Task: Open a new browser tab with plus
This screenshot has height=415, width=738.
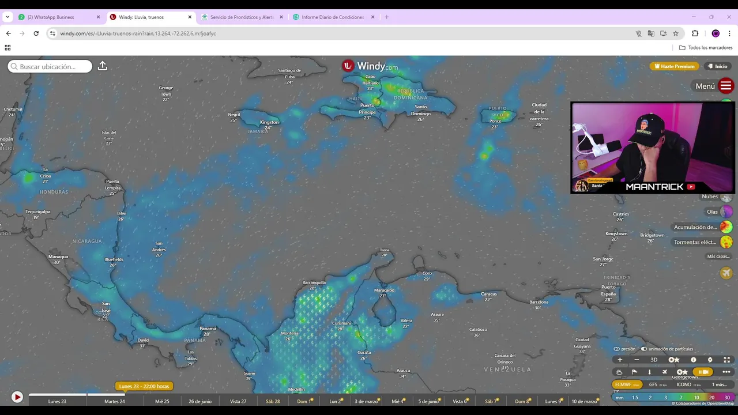Action: (x=386, y=17)
